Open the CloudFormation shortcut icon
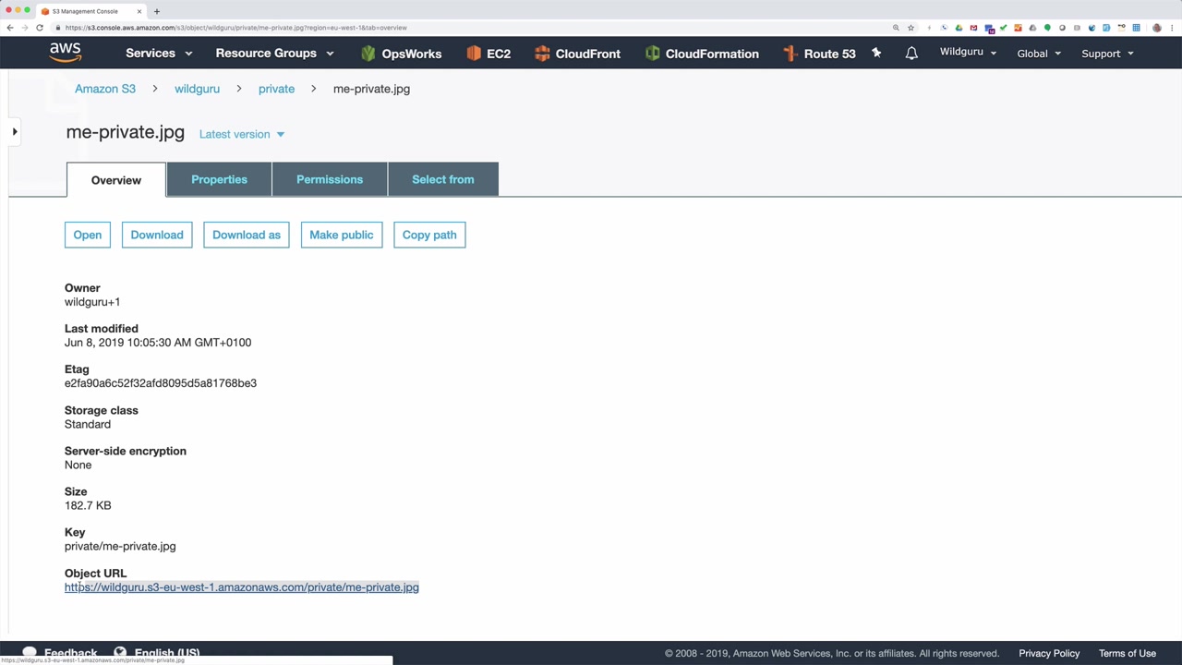 653,54
